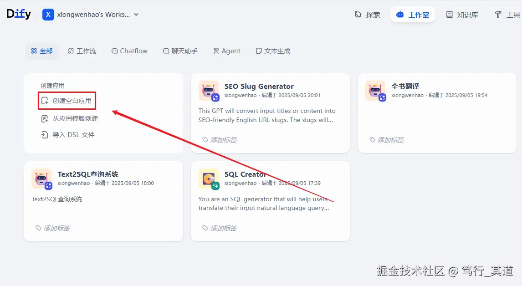The image size is (522, 286).
Task: Choose 导入 DSL 文件
Action: [67, 135]
